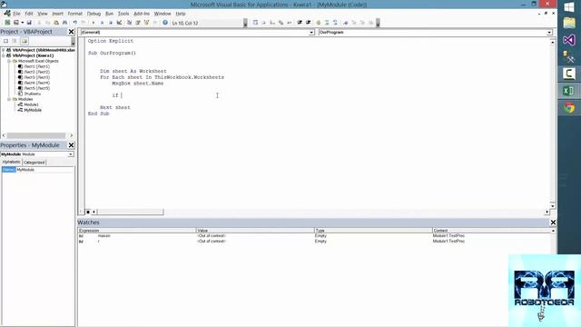Screen dimensions: 581x327
Task: Click the Complete Word icon
Action: click(290, 23)
